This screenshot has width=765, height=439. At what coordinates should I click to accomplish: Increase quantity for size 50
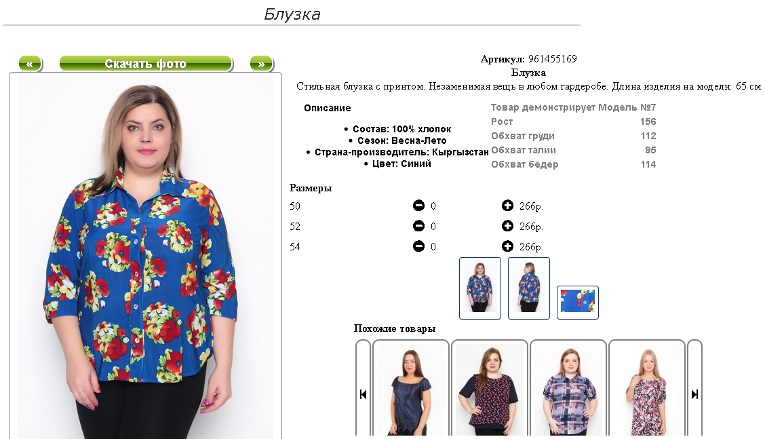coord(507,206)
